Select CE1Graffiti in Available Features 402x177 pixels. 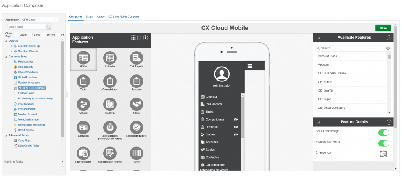[x=351, y=90]
